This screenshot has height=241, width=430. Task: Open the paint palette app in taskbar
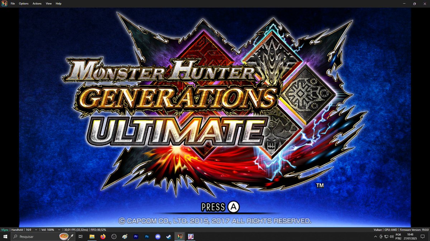point(125,236)
